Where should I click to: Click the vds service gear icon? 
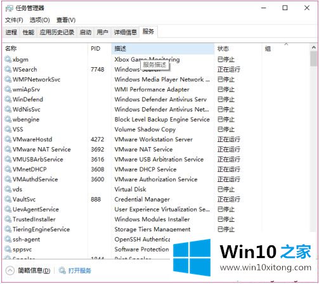[8, 190]
